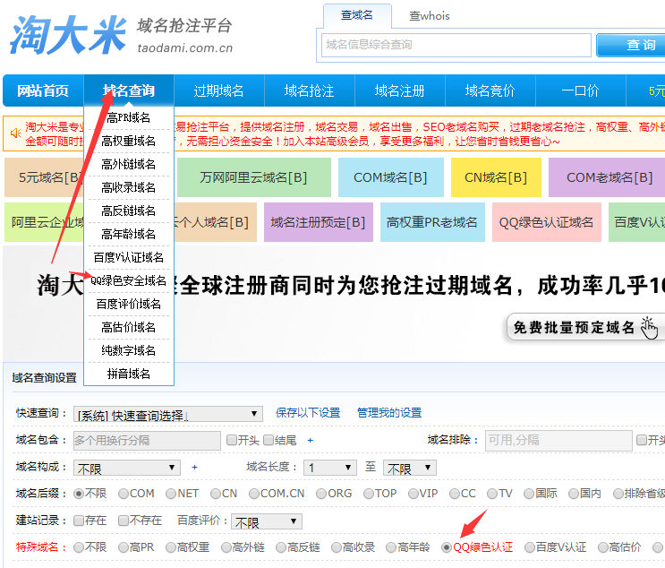Viewport: 665px width, 568px height.
Task: Click the 免费批量预定域名 button
Action: [585, 328]
